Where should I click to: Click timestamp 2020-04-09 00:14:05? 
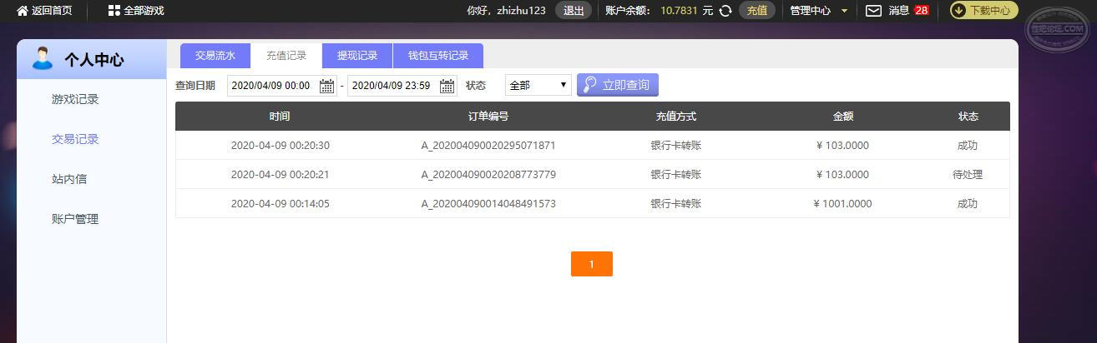coord(281,204)
